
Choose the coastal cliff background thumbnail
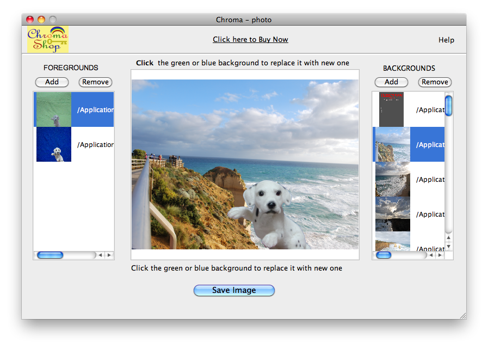point(391,144)
